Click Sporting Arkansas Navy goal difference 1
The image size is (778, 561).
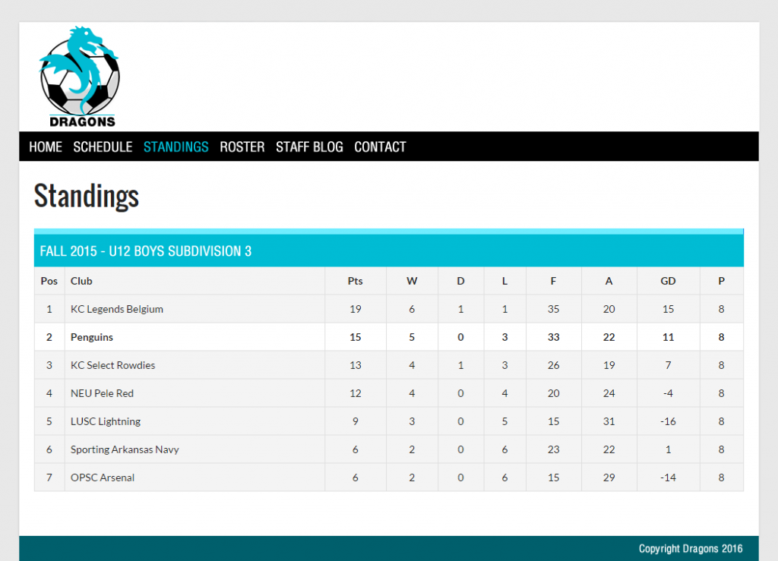point(668,449)
